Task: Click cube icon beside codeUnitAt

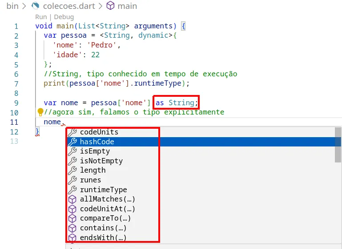Action: tap(72, 209)
